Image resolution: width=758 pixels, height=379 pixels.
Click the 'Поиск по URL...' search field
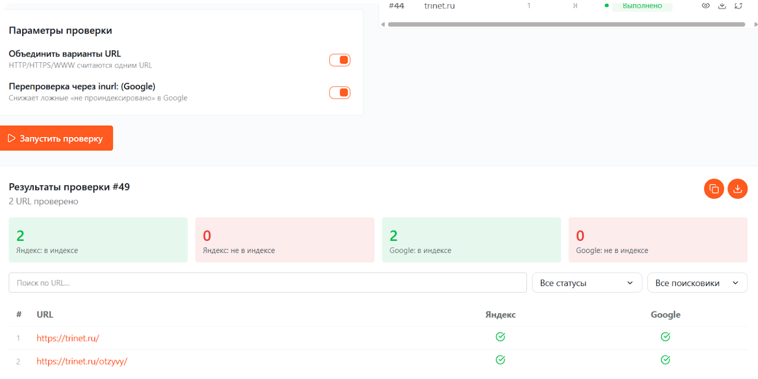(268, 283)
